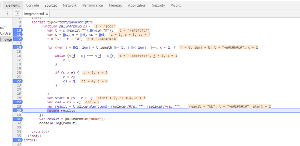This screenshot has height=146, width=300.
Task: Switch to the Audits tab
Action: coord(176,5)
